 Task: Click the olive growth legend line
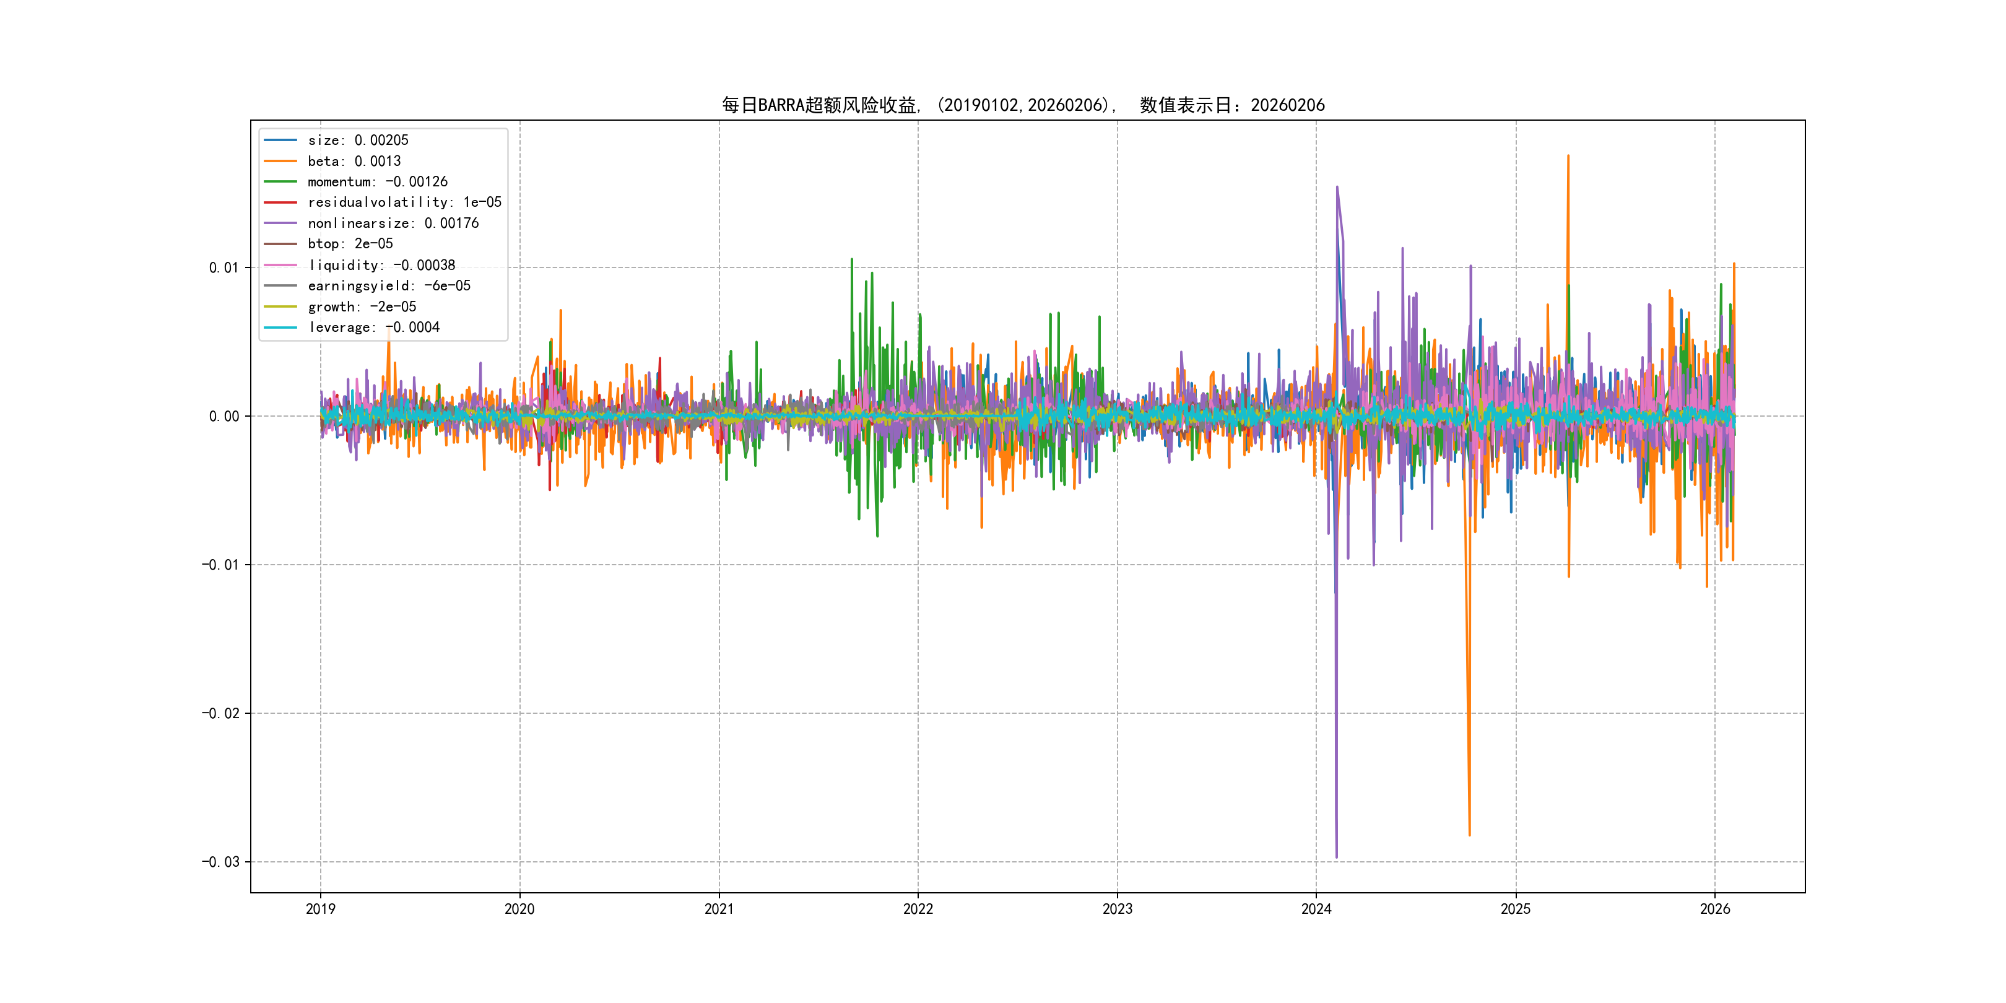[280, 307]
